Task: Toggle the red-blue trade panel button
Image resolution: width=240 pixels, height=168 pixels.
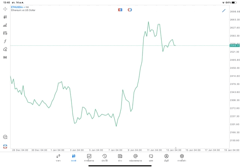Action: pos(120,10)
